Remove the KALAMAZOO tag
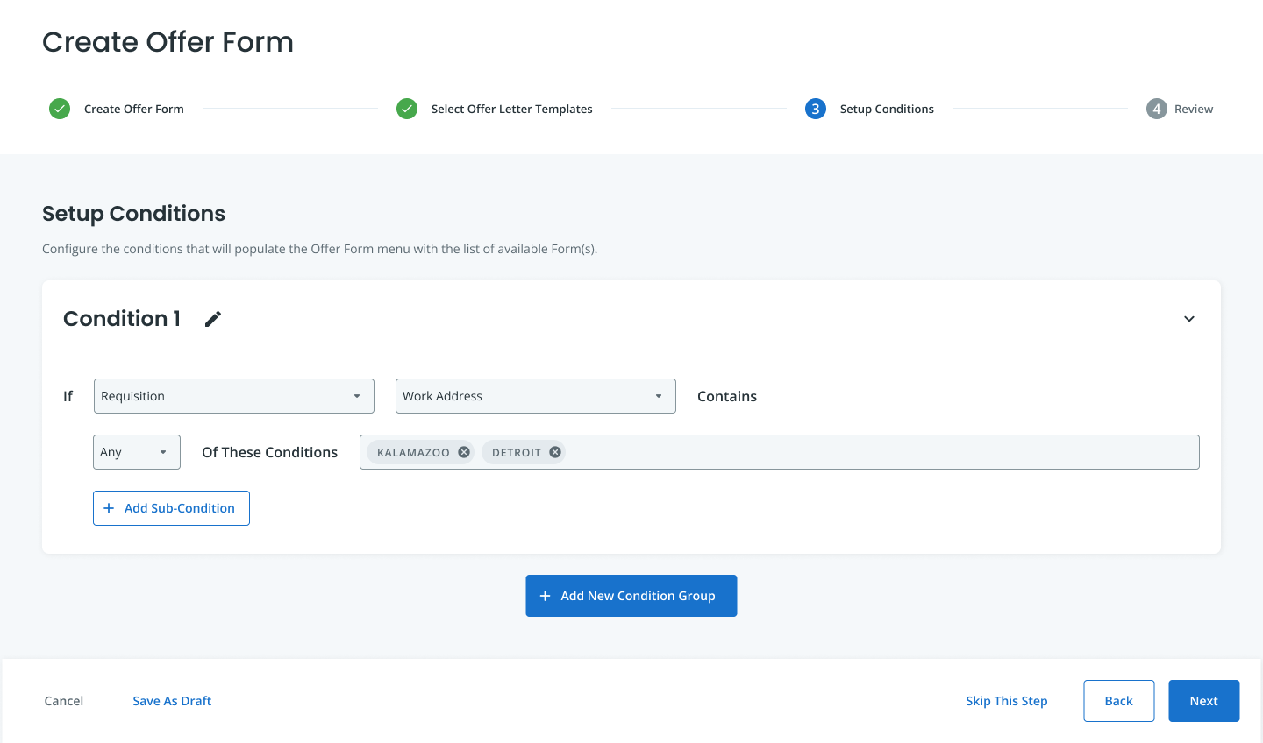Screen dimensions: 1263x743 point(464,452)
